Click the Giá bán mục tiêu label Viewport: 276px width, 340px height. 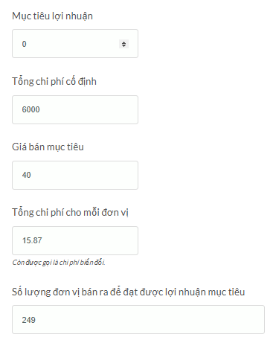[48, 147]
